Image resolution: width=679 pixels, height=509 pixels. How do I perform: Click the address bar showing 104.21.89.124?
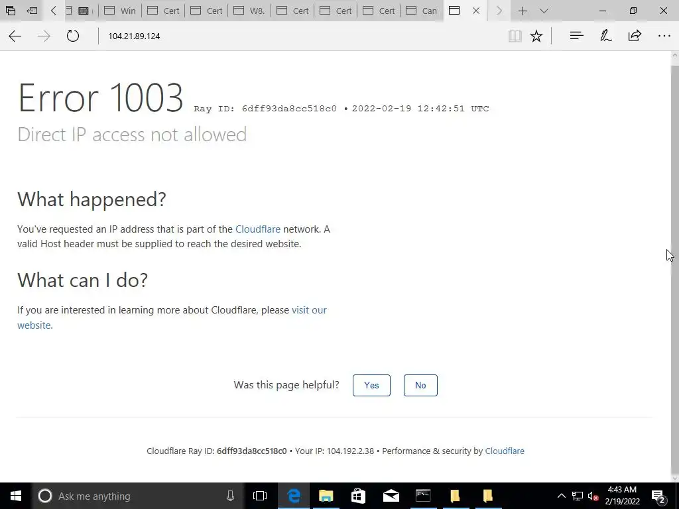click(303, 36)
